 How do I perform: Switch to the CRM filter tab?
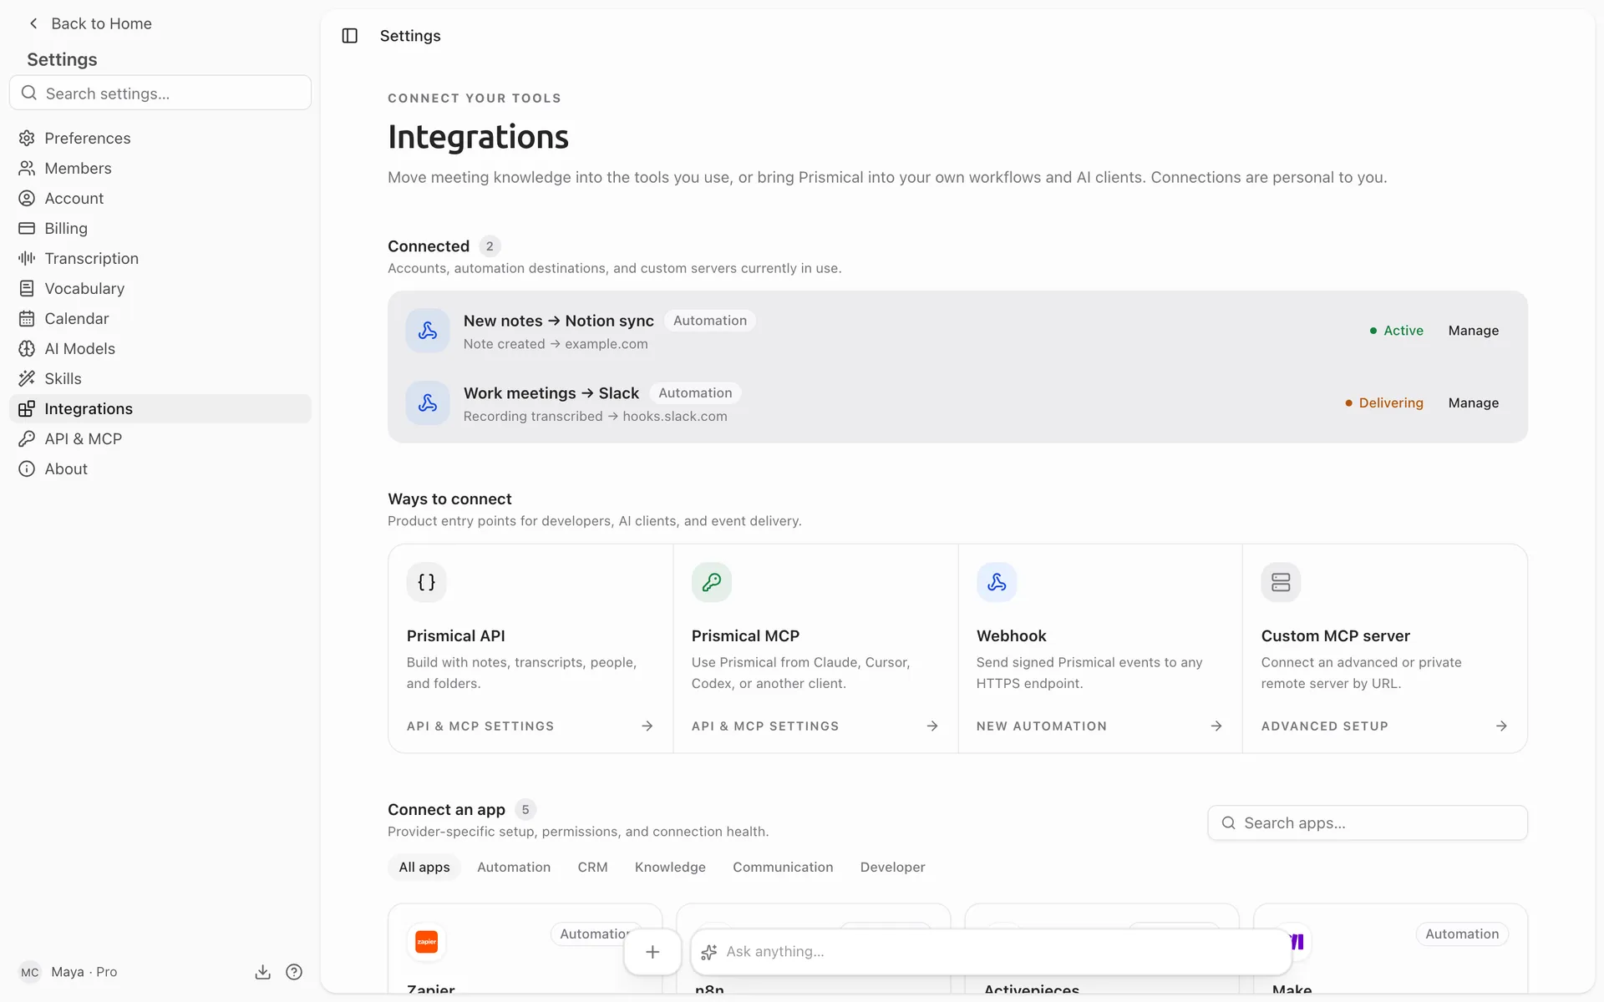(592, 867)
